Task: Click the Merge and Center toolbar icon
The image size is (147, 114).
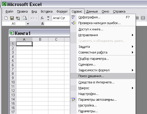Action: point(143,18)
